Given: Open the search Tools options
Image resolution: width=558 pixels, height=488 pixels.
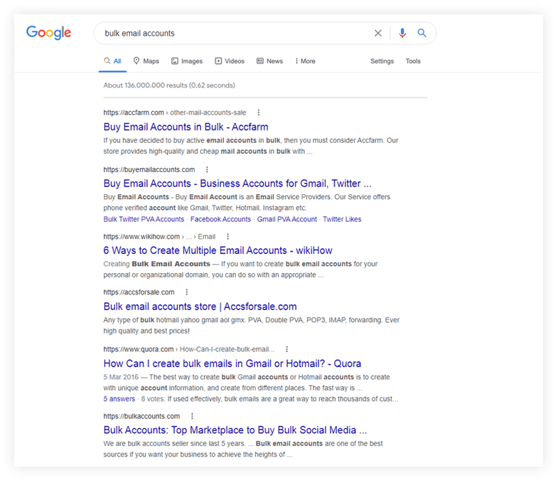Looking at the screenshot, I should [413, 61].
